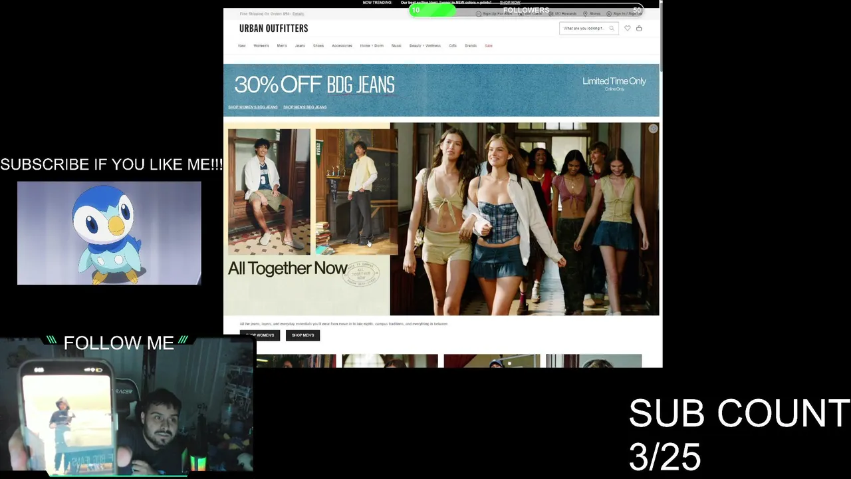Open the Jeans menu

(300, 46)
